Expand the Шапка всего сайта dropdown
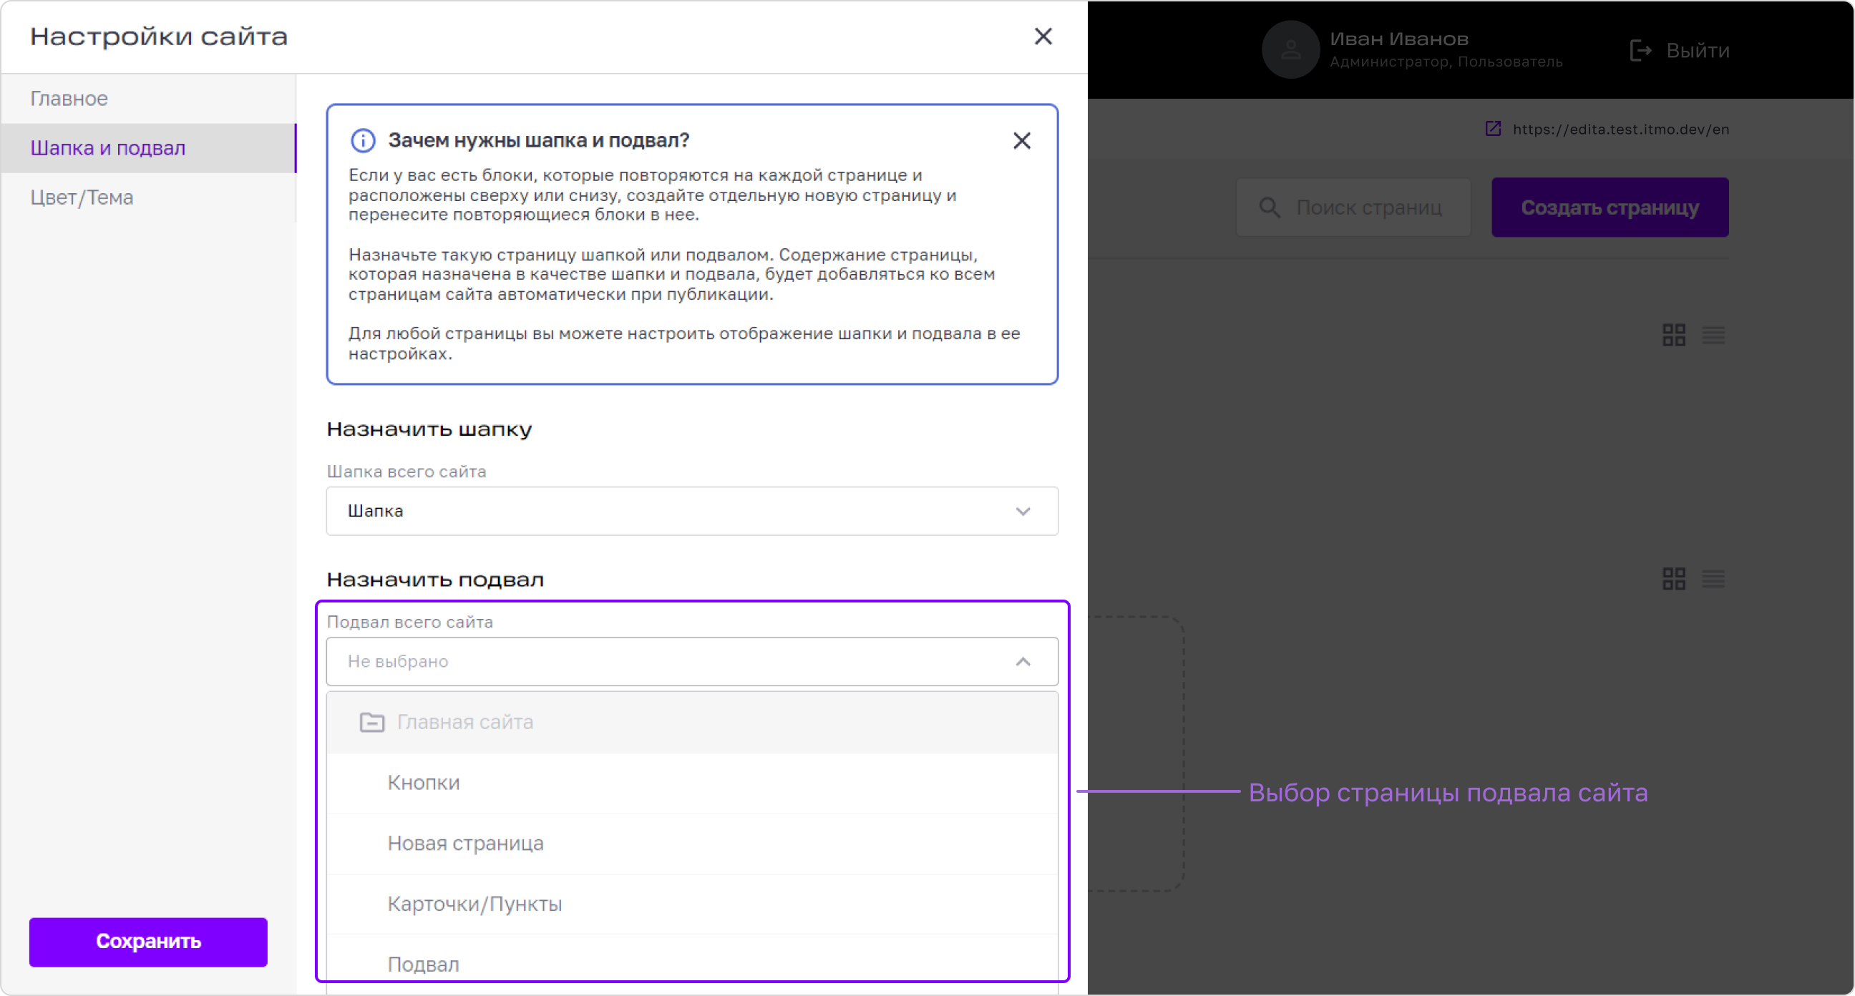1855x996 pixels. pos(692,511)
